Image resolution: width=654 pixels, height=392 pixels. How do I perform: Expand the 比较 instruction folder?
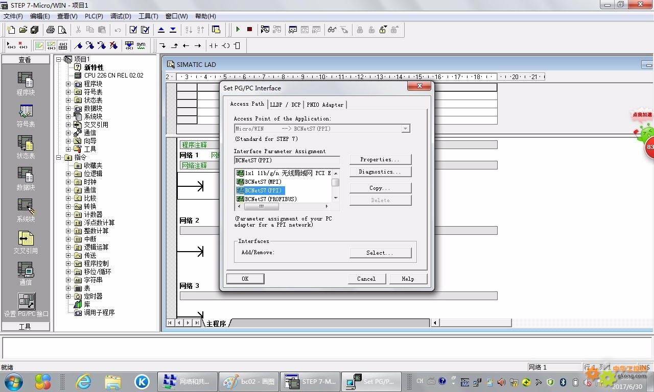pyautogui.click(x=68, y=198)
